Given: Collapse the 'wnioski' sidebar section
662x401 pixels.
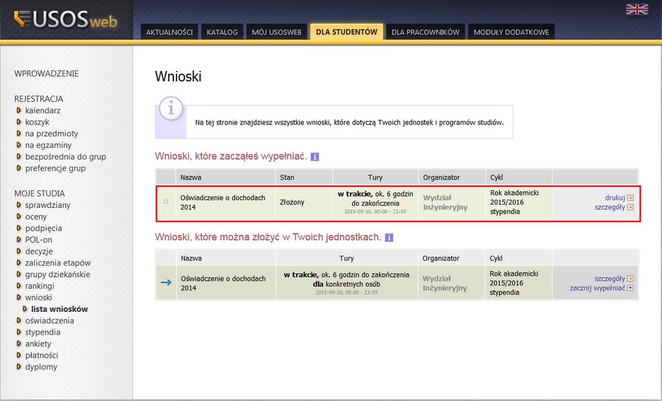Looking at the screenshot, I should point(38,298).
